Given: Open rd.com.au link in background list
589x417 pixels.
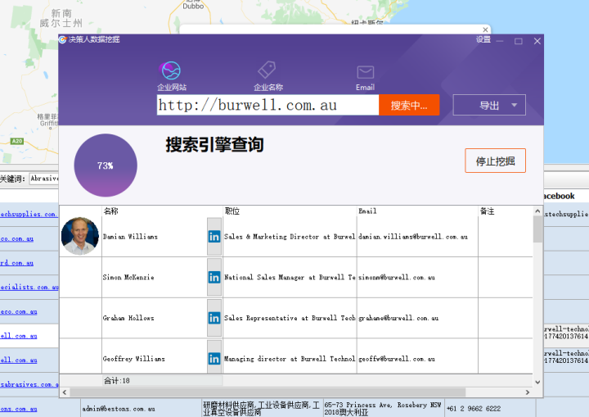Looking at the screenshot, I should [x=16, y=263].
